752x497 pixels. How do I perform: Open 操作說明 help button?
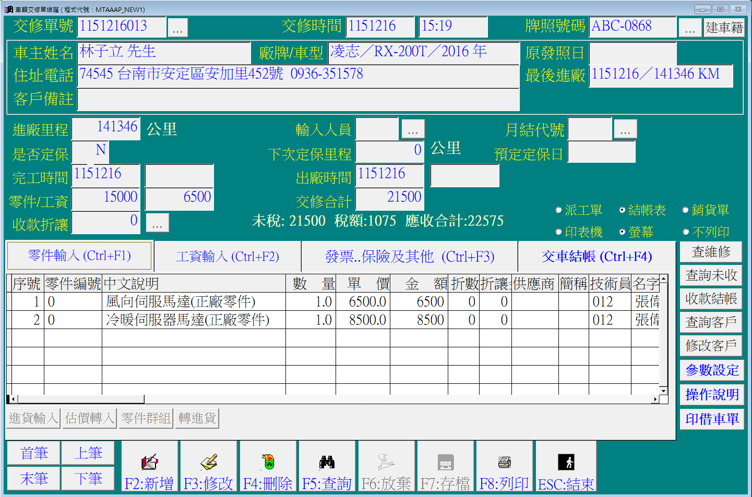tap(712, 395)
